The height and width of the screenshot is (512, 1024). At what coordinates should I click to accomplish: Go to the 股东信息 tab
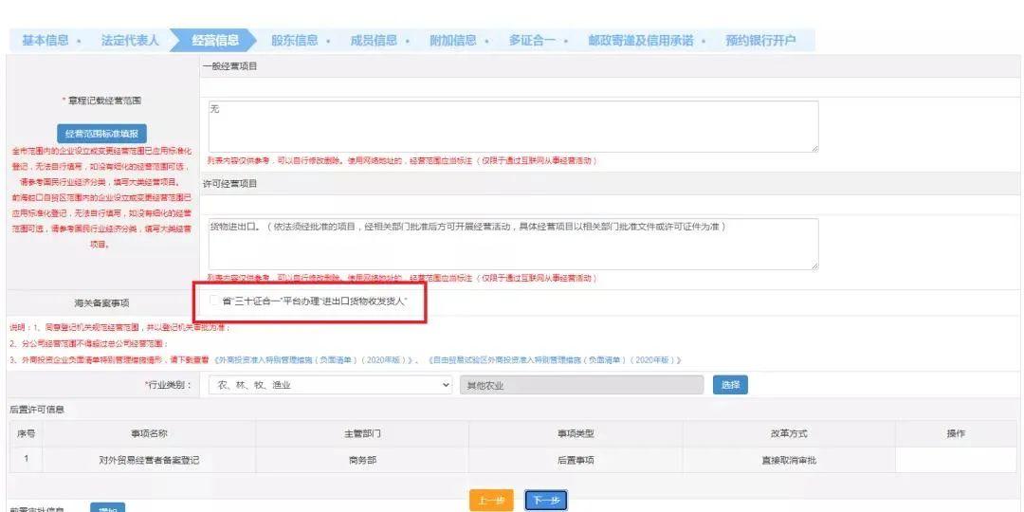(294, 41)
